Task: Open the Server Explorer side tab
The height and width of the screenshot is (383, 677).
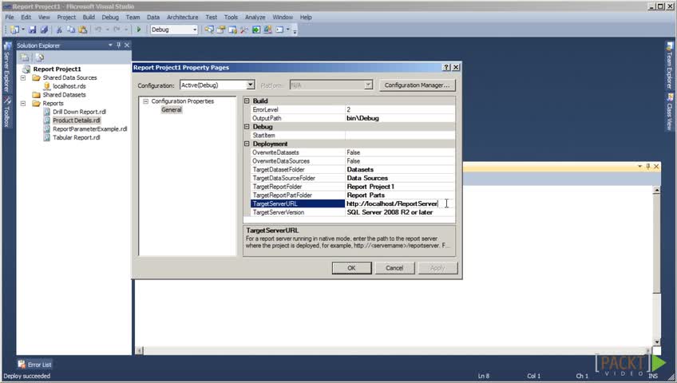Action: 7,67
